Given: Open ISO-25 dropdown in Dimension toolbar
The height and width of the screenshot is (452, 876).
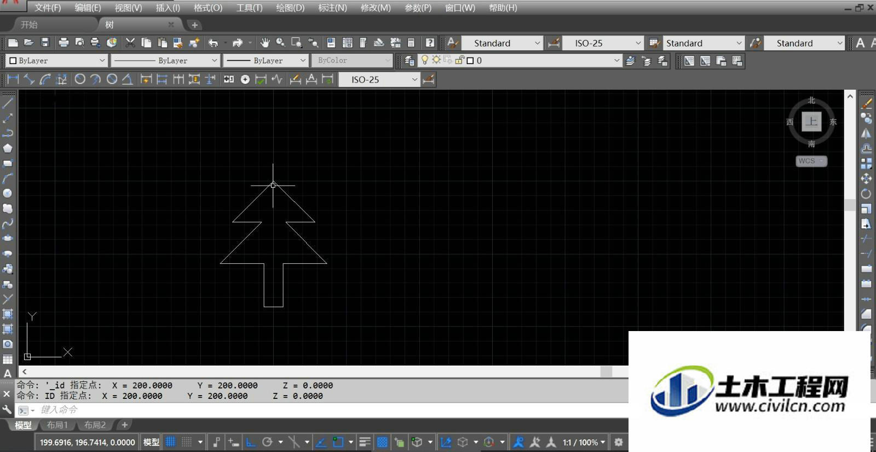Looking at the screenshot, I should 379,79.
